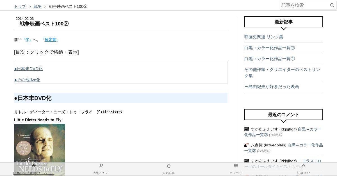Open the 「①」 first-half link
Image resolution: width=337 pixels, height=176 pixels.
pyautogui.click(x=27, y=40)
